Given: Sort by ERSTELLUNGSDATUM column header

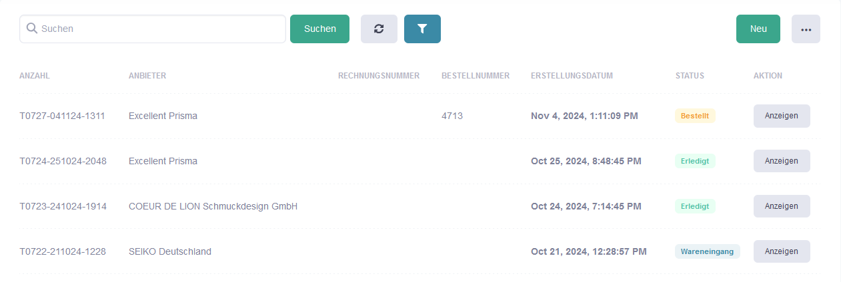Looking at the screenshot, I should [x=572, y=76].
